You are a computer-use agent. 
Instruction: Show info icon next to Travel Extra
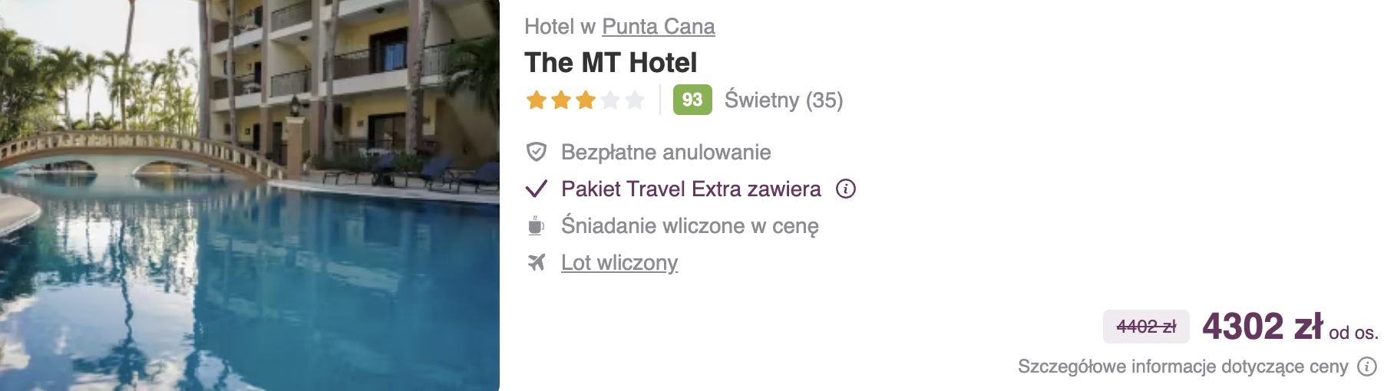[846, 189]
